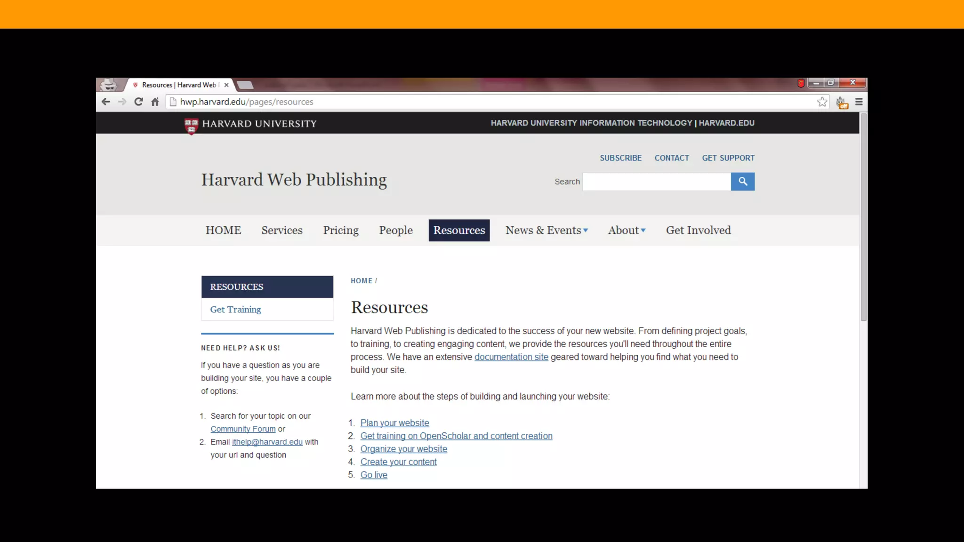Viewport: 964px width, 542px height.
Task: Go to the Pricing page
Action: (x=341, y=230)
